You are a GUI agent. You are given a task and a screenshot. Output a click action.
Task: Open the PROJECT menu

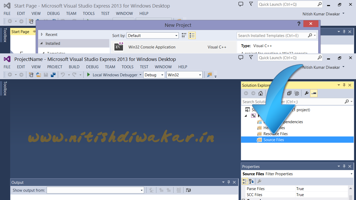pos(55,67)
